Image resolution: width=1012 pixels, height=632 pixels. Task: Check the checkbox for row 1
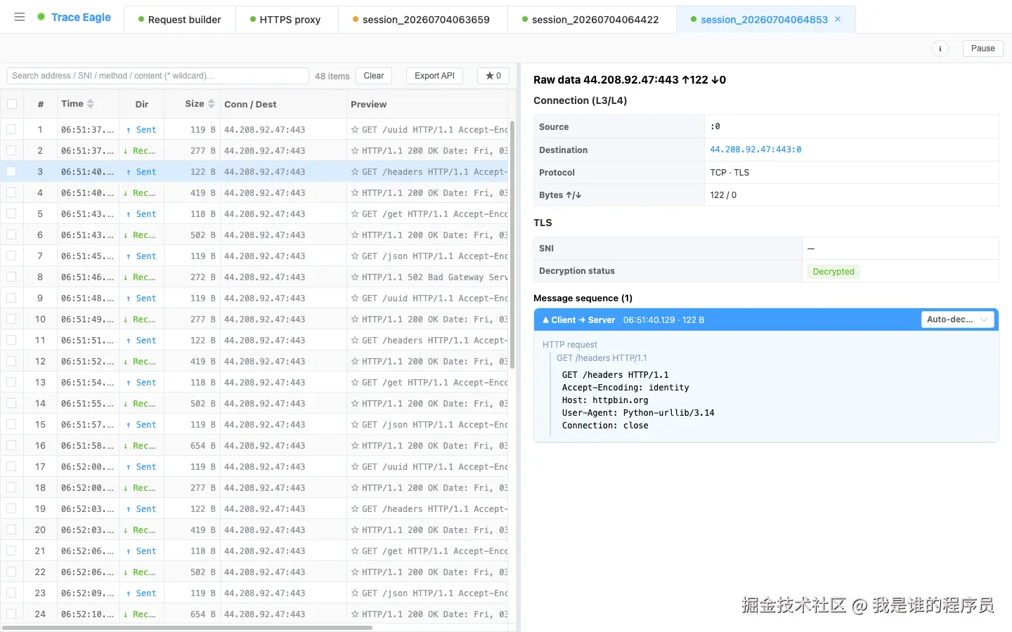click(11, 129)
